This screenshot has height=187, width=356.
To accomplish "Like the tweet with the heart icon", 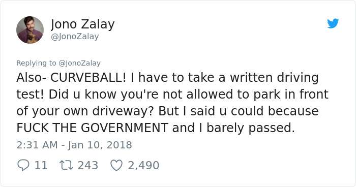I will pyautogui.click(x=116, y=165).
